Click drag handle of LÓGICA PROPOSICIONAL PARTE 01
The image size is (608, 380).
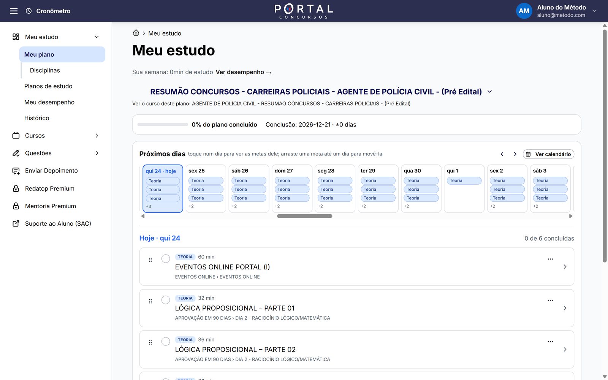150,301
